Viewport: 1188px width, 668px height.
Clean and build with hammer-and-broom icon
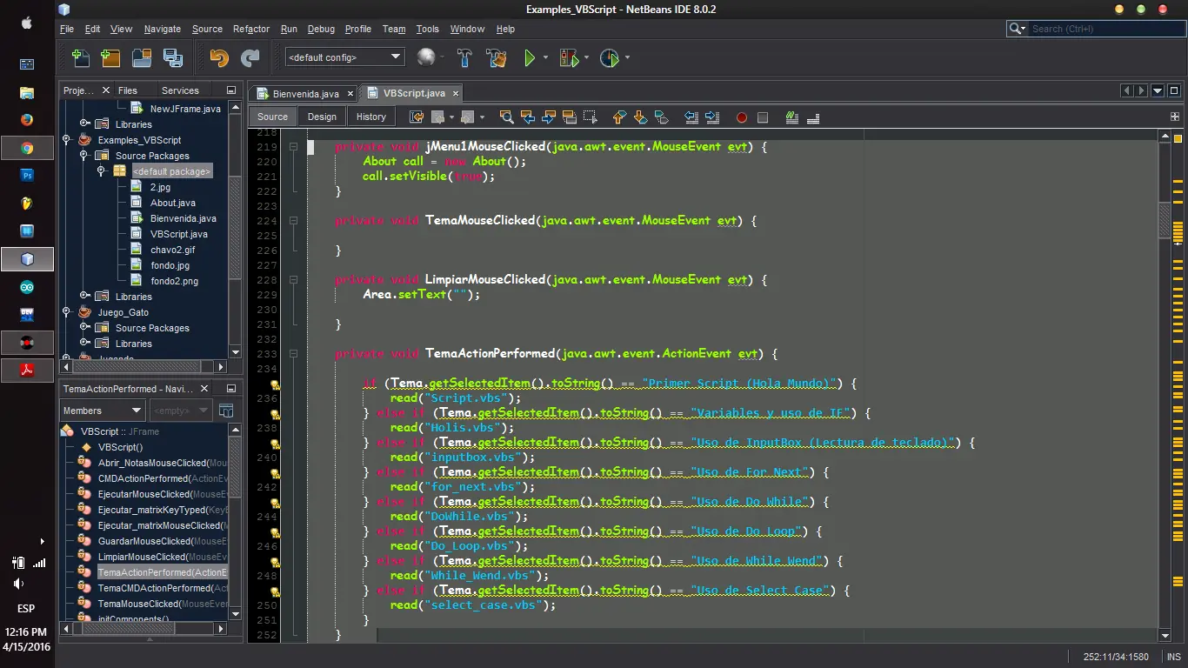click(497, 58)
